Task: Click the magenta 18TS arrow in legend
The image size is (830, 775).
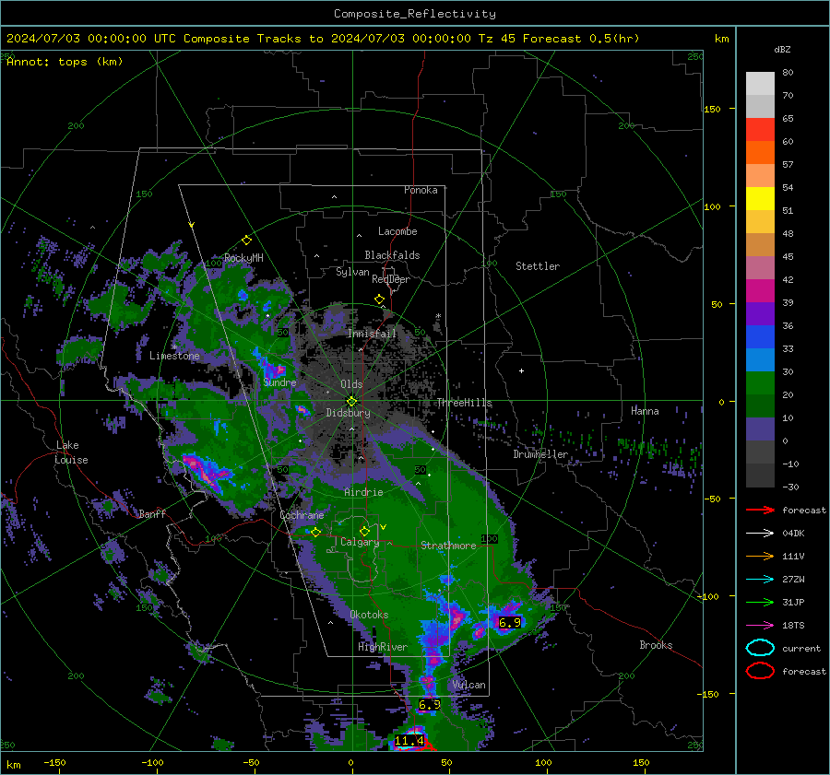Action: point(760,626)
